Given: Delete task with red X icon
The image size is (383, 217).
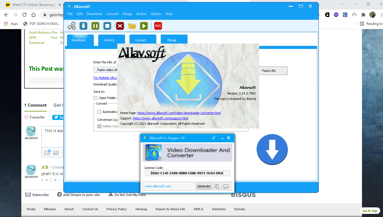Looking at the screenshot, I should (x=120, y=26).
